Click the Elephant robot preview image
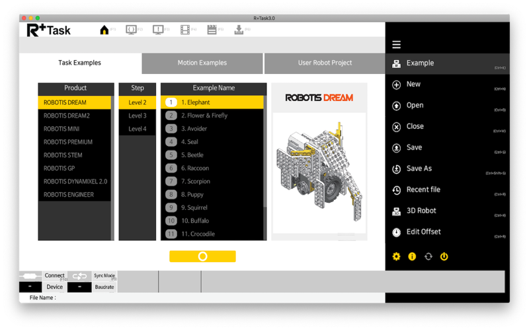The height and width of the screenshot is (330, 529). pyautogui.click(x=319, y=173)
